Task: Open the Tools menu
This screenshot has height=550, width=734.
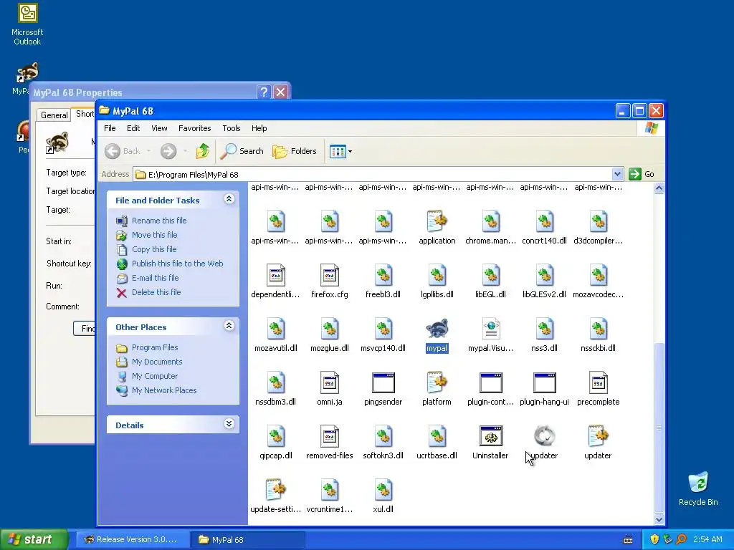Action: pos(232,128)
